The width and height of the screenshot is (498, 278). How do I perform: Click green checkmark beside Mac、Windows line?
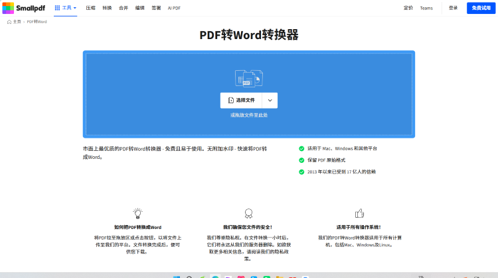point(301,148)
